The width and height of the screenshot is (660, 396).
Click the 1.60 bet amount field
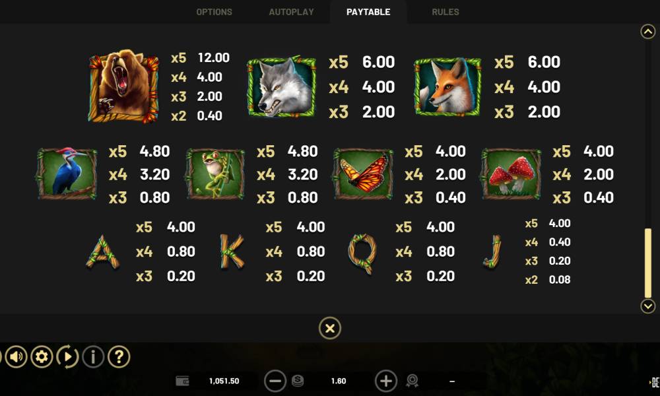[x=339, y=381]
